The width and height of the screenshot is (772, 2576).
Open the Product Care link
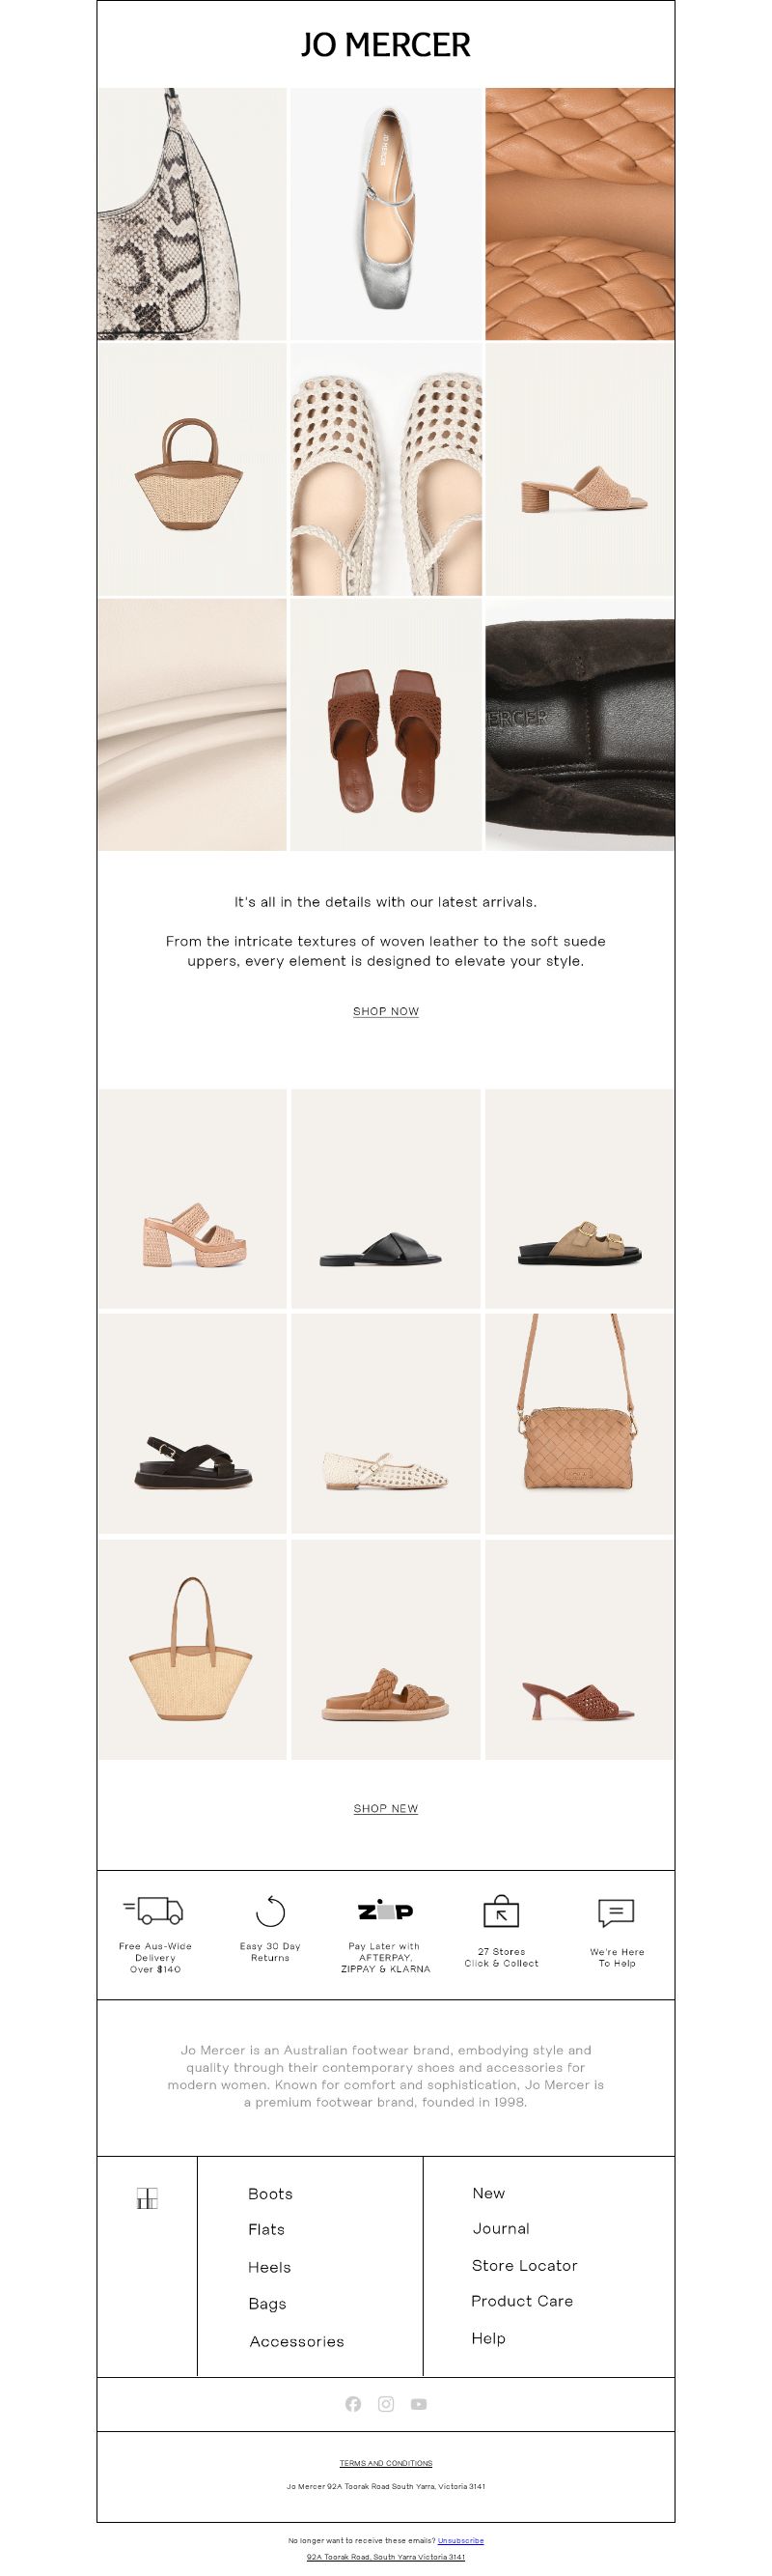tap(522, 2301)
